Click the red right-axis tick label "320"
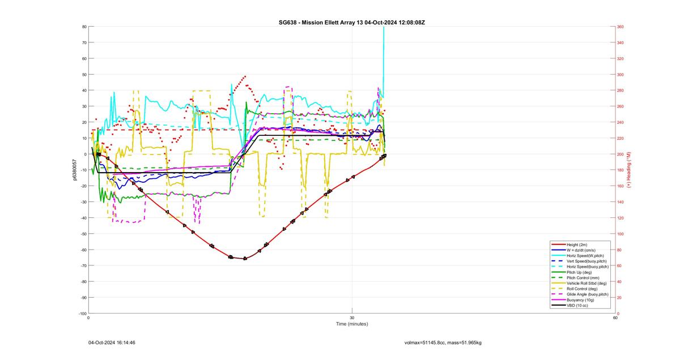 620,58
